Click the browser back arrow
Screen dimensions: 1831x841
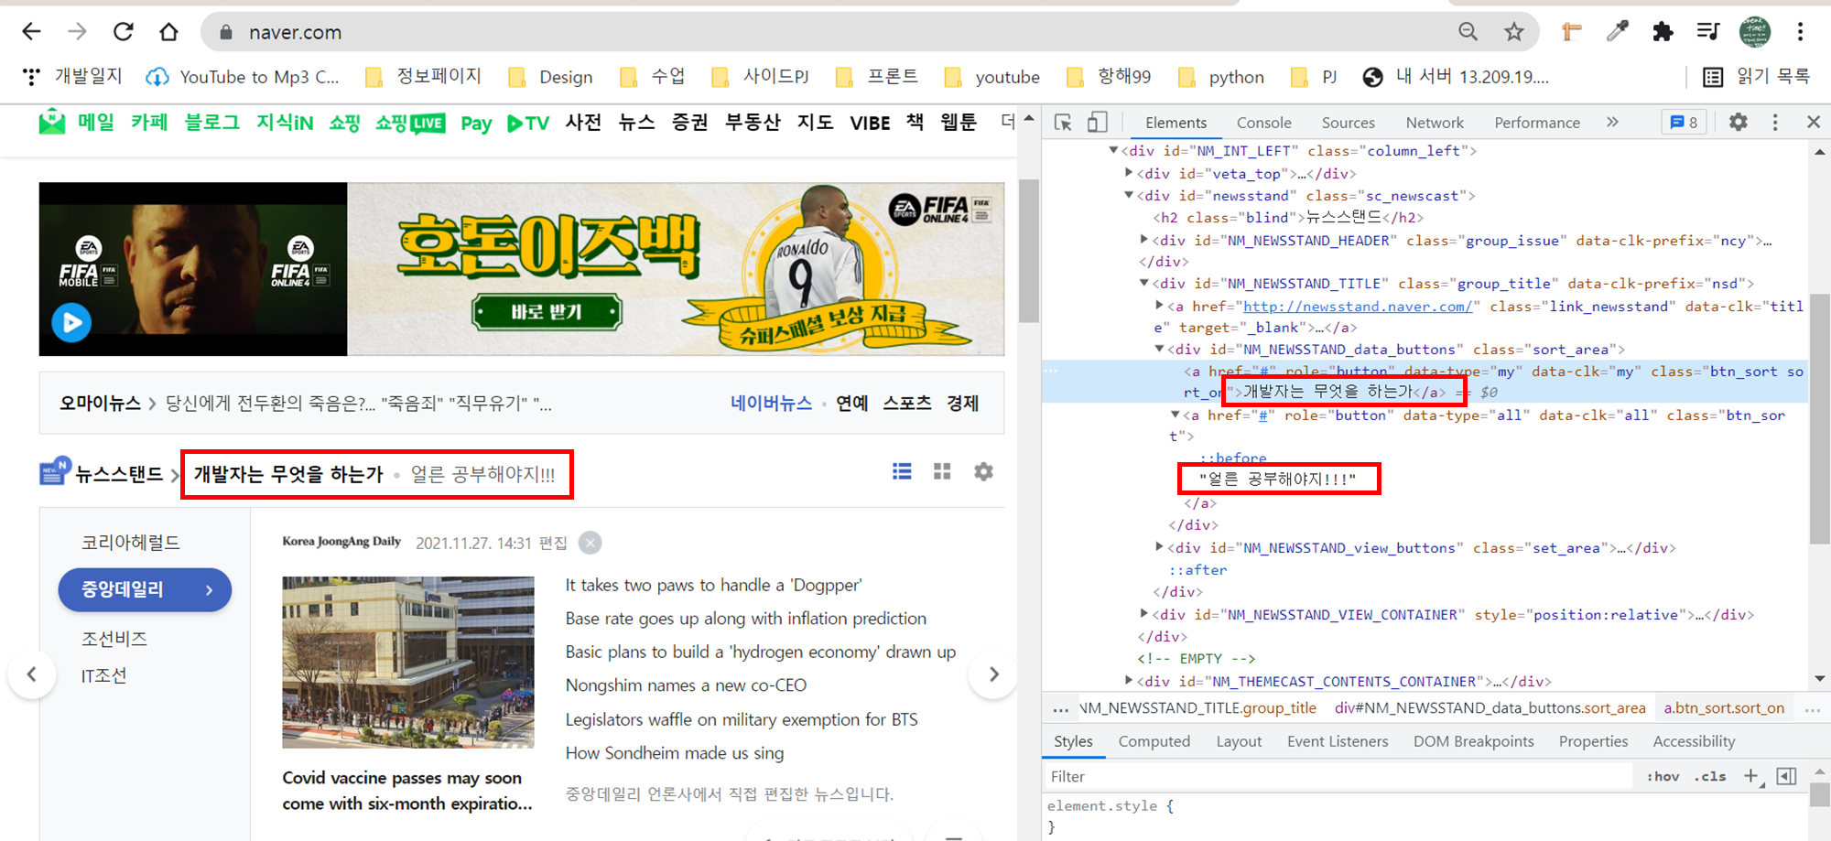[x=31, y=32]
